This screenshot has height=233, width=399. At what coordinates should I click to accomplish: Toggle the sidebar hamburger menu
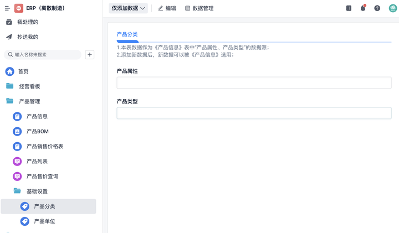7,8
